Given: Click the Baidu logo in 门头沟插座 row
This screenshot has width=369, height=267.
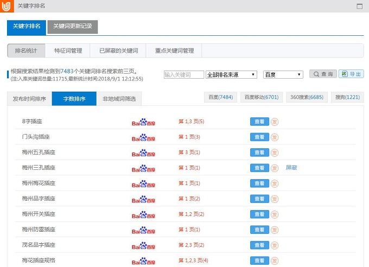Looking at the screenshot, I should [143, 137].
